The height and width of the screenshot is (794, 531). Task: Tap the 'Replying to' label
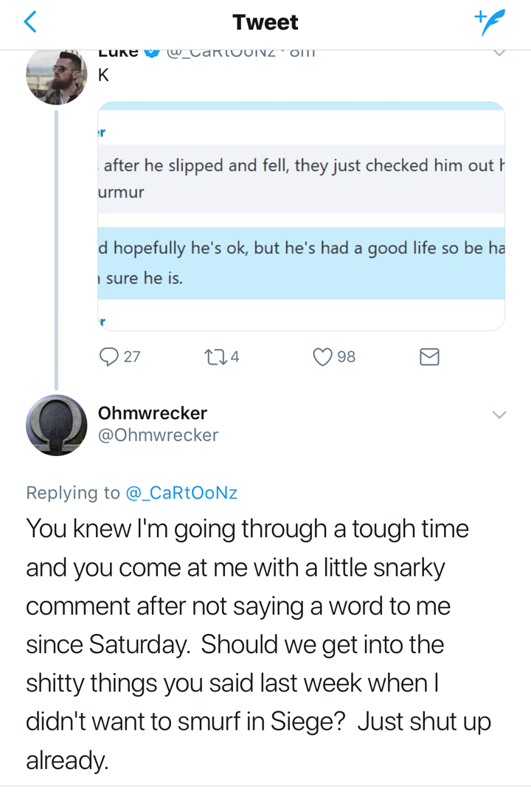[x=73, y=493]
